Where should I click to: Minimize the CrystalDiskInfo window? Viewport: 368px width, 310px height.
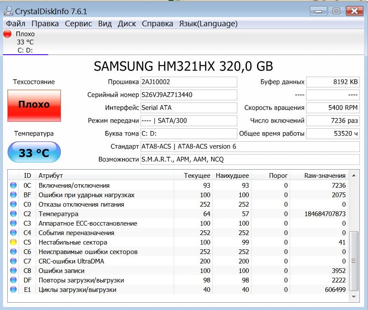[318, 11]
